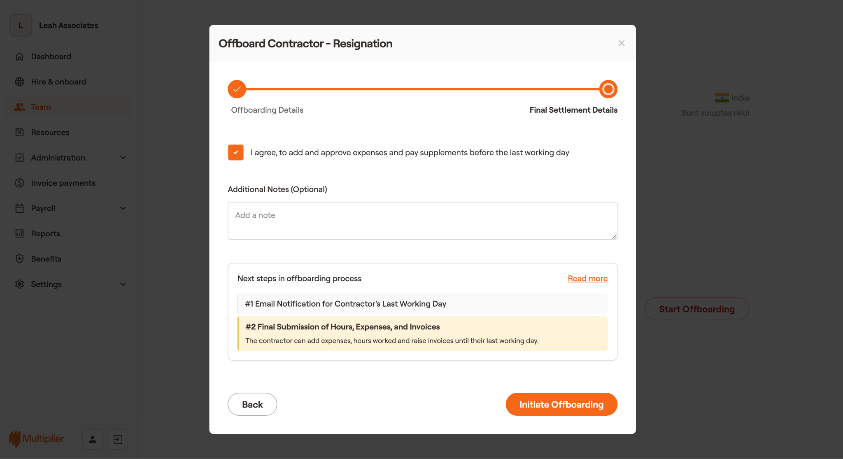
Task: Go back using the Back button
Action: pyautogui.click(x=252, y=404)
